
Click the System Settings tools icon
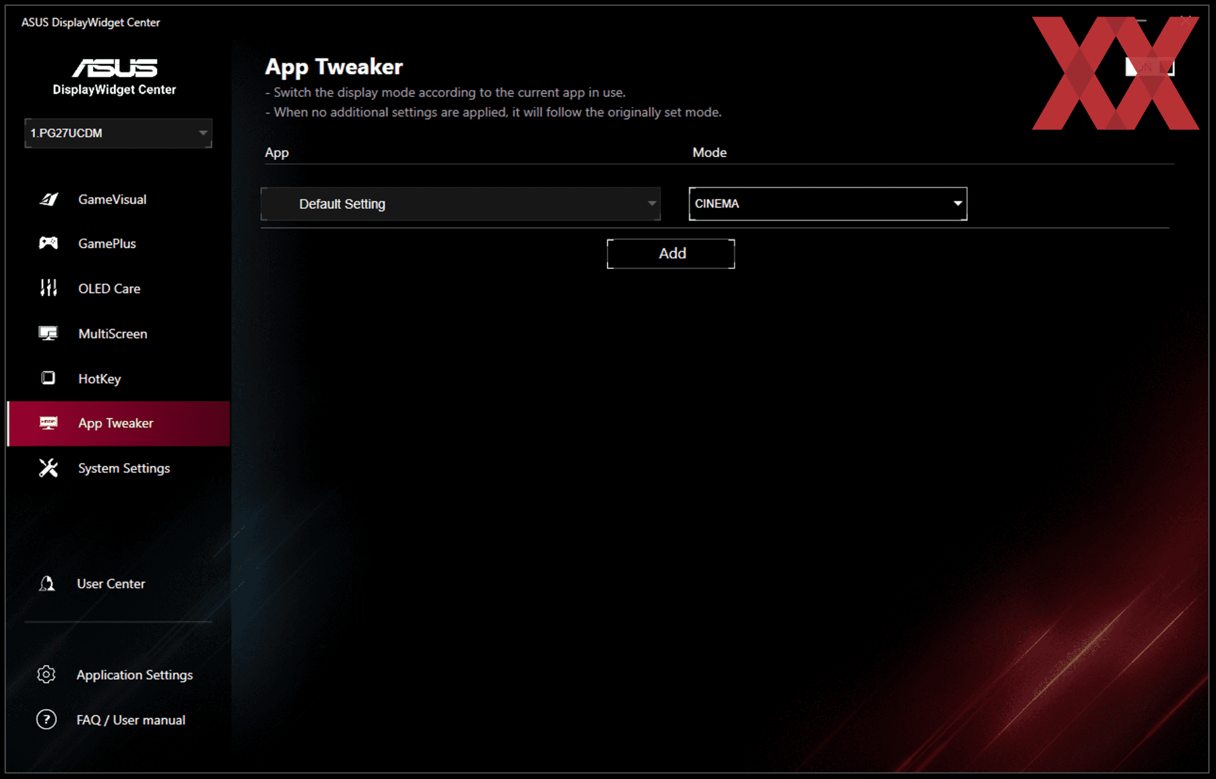click(x=48, y=468)
